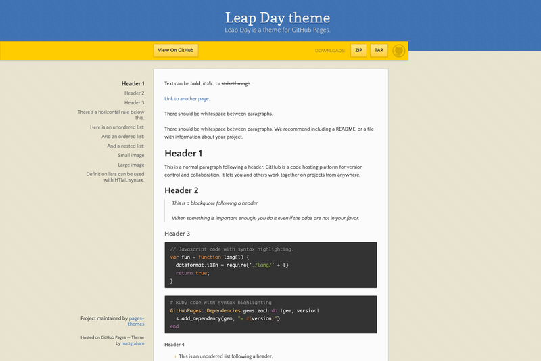Navigate to Small image section

pyautogui.click(x=131, y=156)
